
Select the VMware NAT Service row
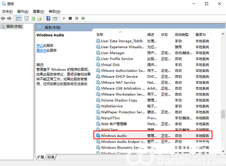point(153,83)
